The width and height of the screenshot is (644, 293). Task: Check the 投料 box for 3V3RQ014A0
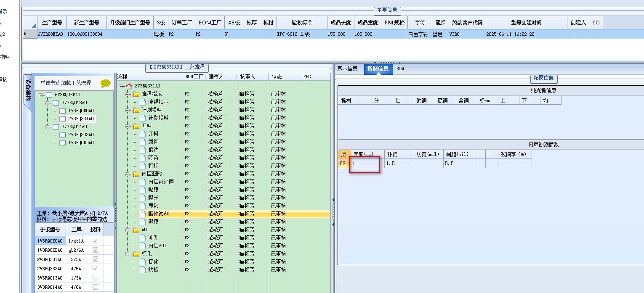95,287
